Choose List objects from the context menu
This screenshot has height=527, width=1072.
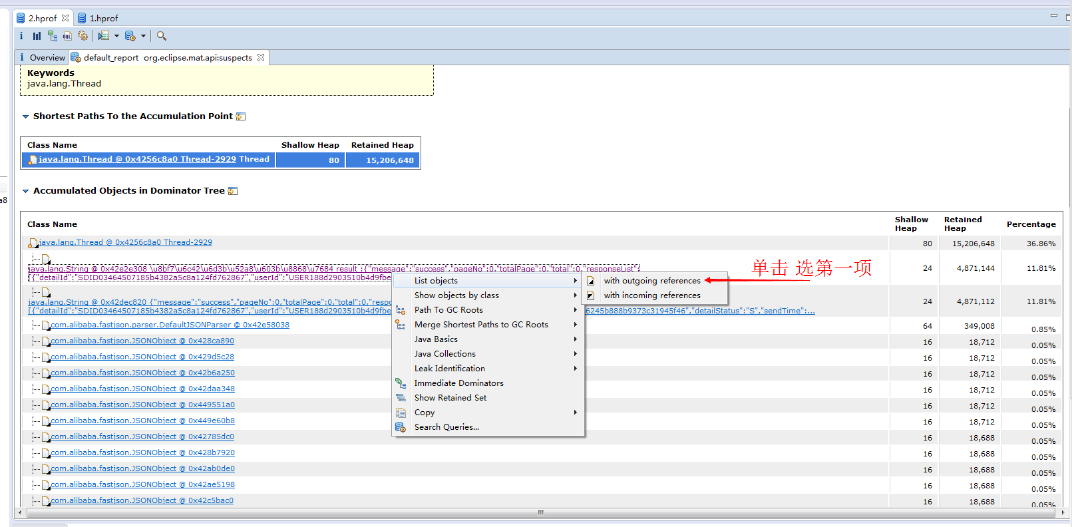488,281
